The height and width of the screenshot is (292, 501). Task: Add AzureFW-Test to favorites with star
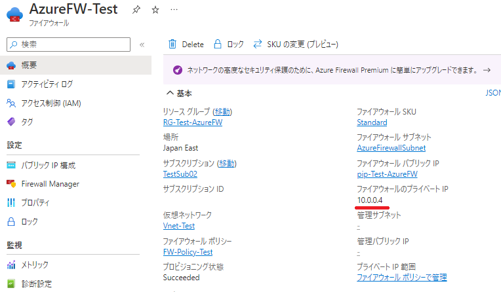pyautogui.click(x=155, y=10)
